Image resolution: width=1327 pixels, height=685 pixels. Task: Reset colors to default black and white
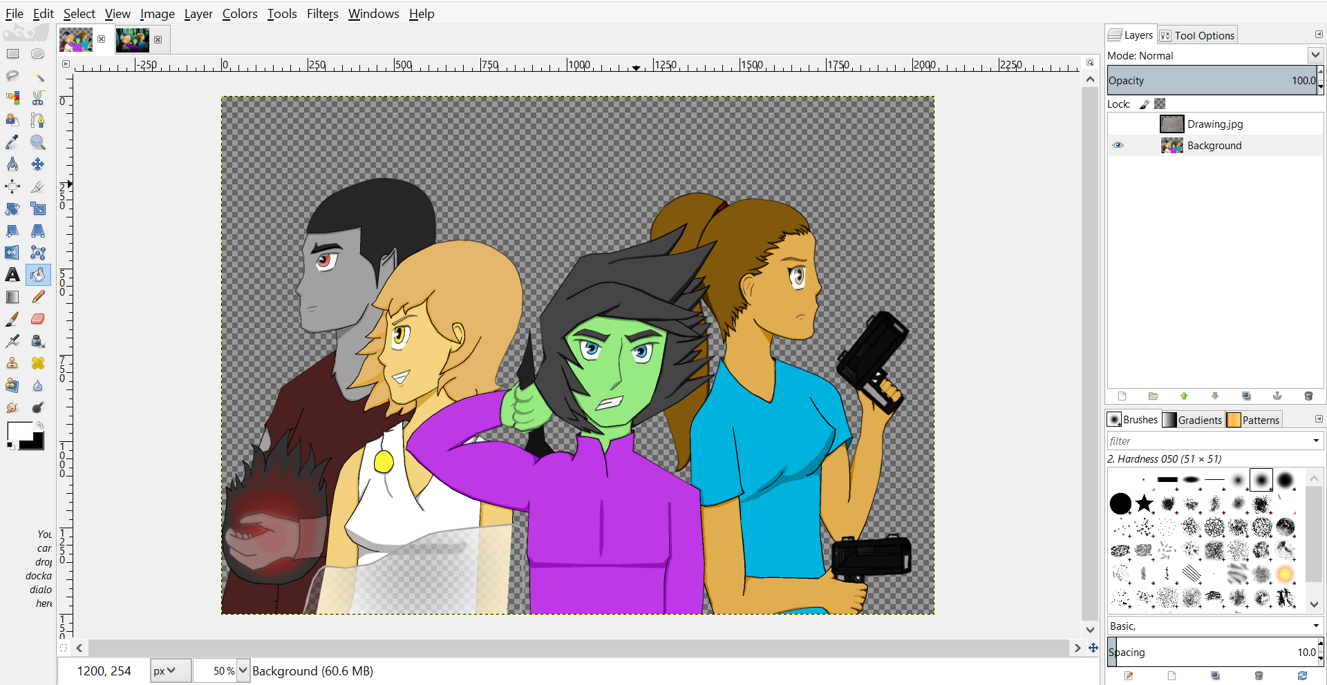tap(10, 446)
